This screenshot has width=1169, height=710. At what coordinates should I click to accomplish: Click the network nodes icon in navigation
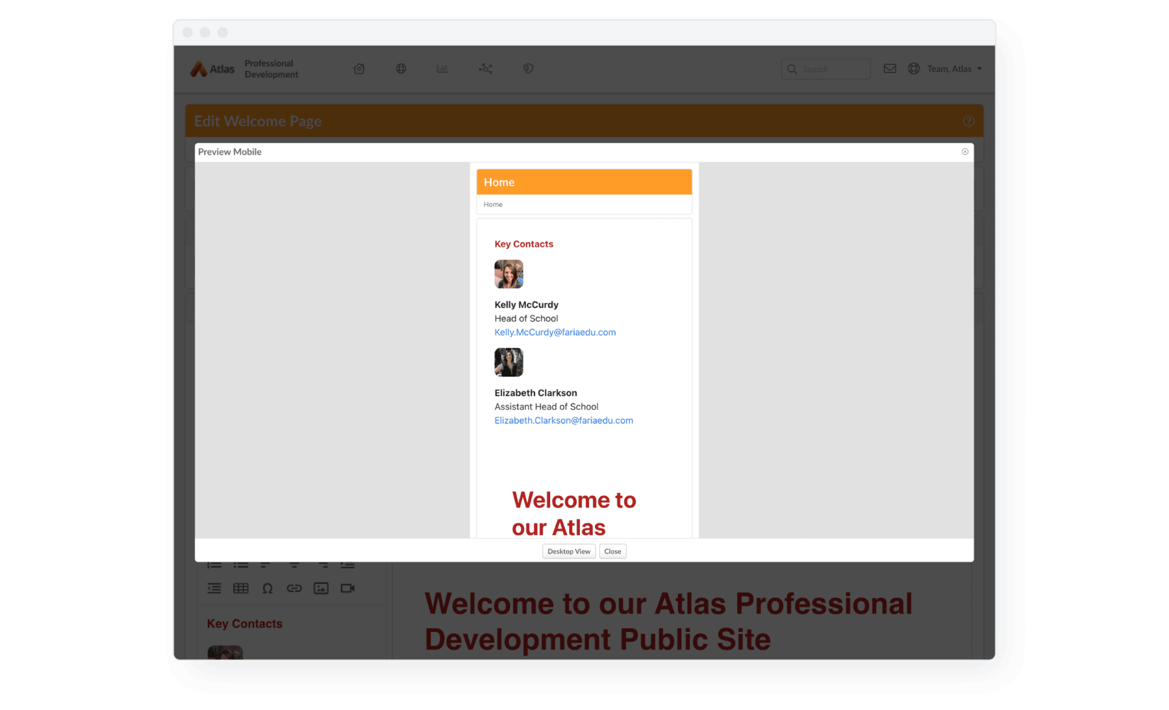pyautogui.click(x=486, y=69)
